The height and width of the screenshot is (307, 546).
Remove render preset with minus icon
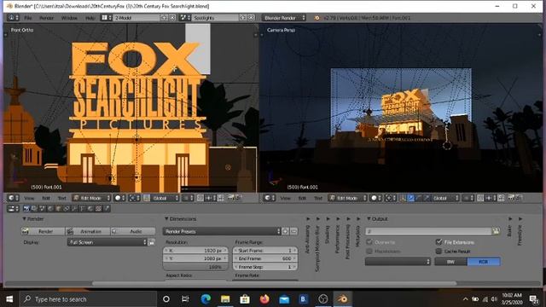click(293, 231)
